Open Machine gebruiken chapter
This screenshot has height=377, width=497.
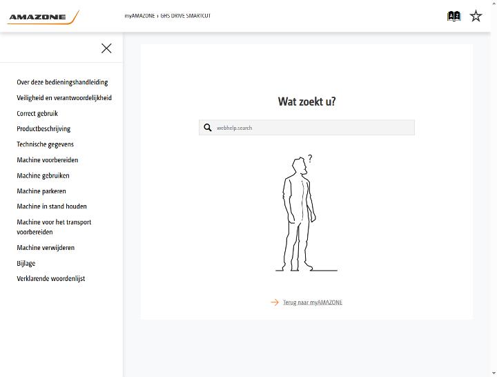43,175
